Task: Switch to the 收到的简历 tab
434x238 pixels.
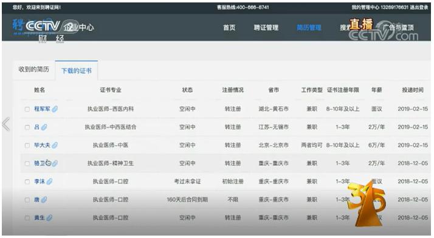Action: coord(34,69)
